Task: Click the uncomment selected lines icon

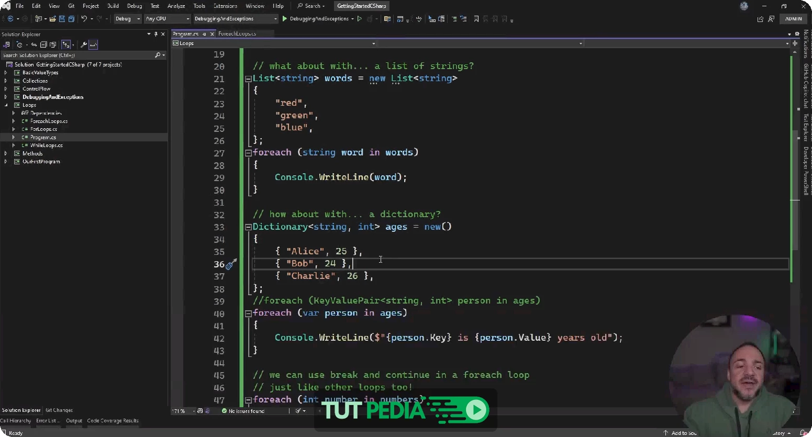Action: coord(463,19)
